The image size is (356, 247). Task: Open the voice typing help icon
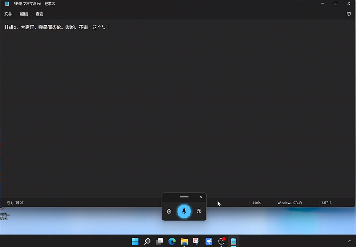(199, 211)
